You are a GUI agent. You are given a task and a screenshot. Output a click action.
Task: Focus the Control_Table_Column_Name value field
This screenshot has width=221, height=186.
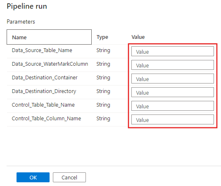[173, 119]
